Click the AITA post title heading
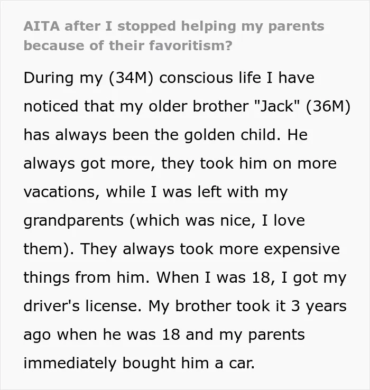This screenshot has height=390, width=370. pyautogui.click(x=174, y=36)
